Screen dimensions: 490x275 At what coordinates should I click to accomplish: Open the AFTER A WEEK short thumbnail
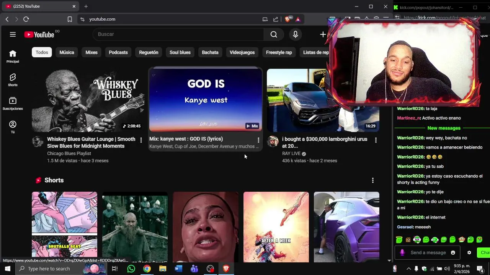click(x=276, y=227)
